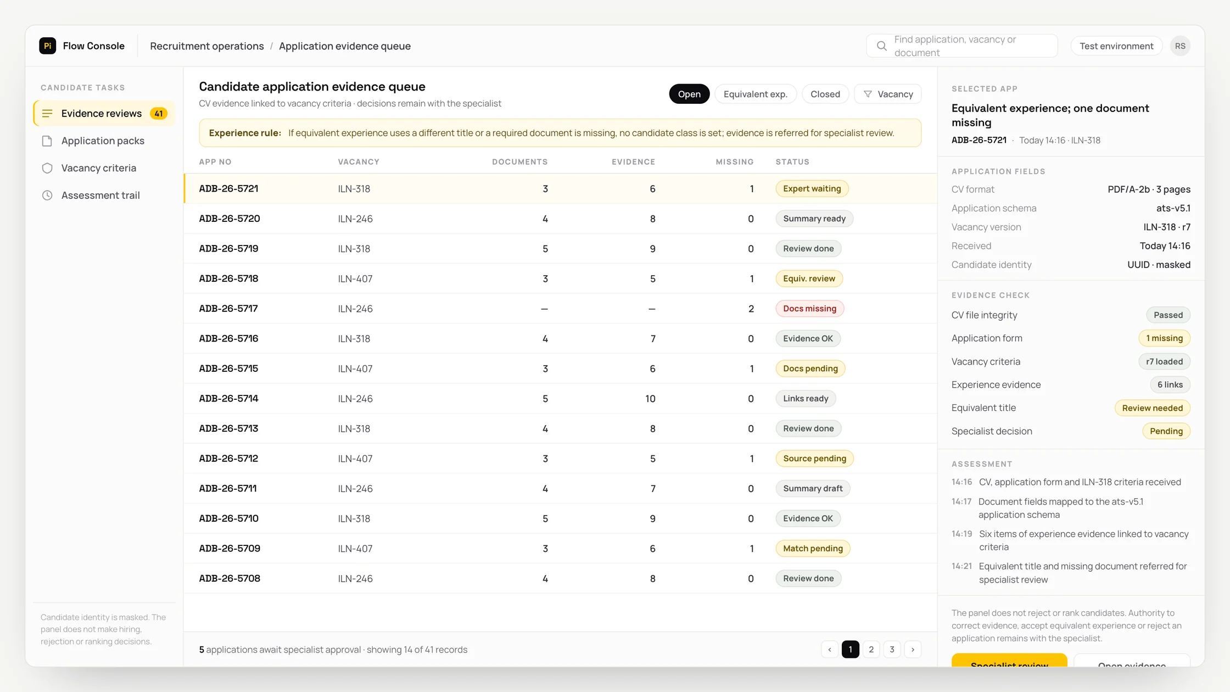Sort by STATUS column header
Image resolution: width=1230 pixels, height=692 pixels.
pos(792,162)
